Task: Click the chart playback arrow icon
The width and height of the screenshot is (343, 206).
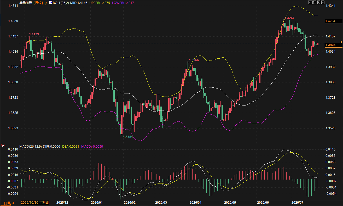Action: pos(318,2)
